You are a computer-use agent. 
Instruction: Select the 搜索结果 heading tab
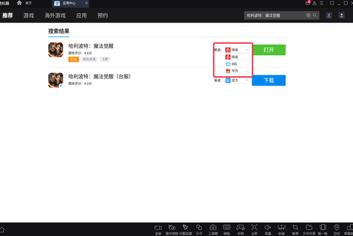59,31
